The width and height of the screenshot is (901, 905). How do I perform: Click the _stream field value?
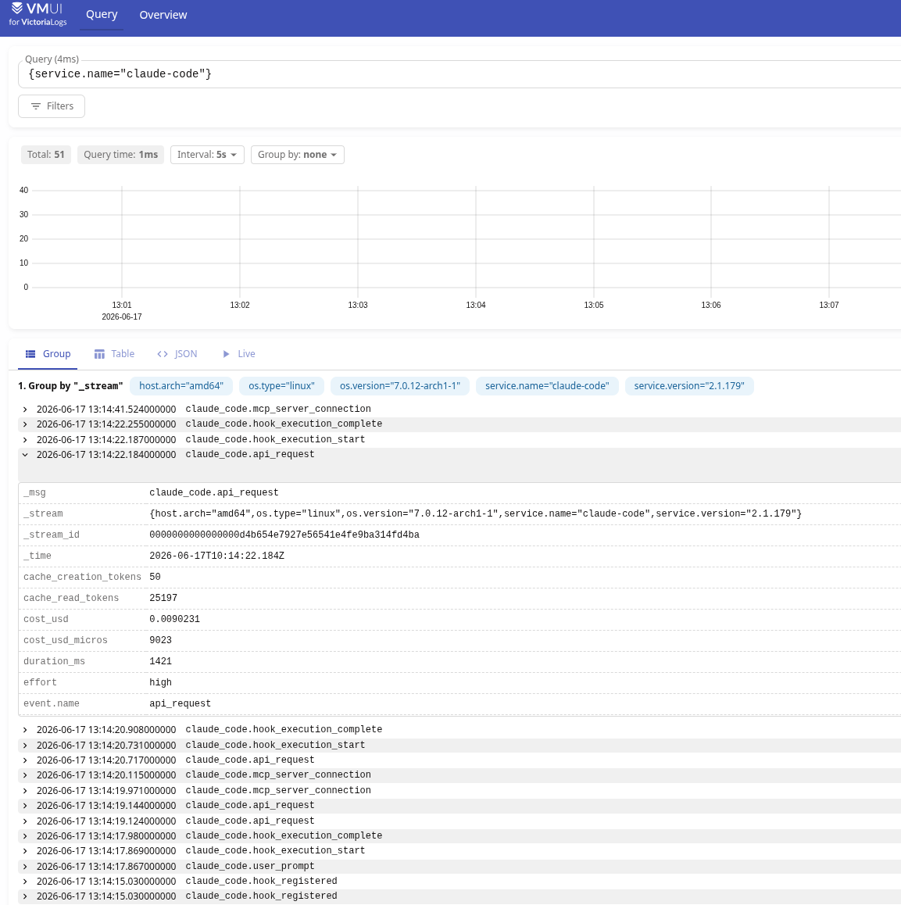475,513
